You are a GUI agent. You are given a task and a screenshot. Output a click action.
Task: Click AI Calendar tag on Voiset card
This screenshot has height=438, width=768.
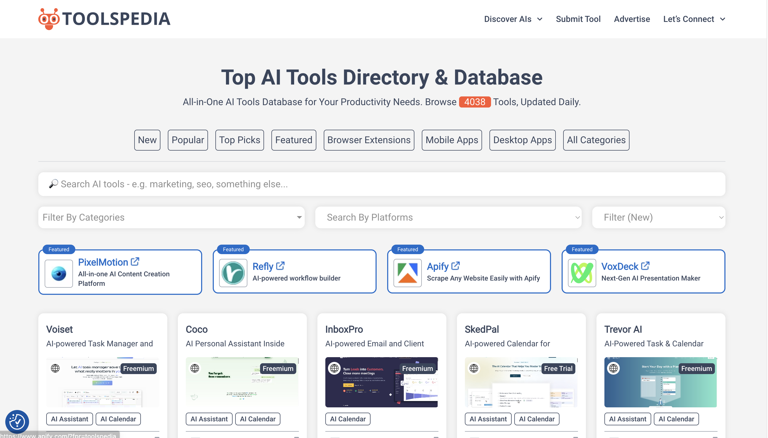118,419
